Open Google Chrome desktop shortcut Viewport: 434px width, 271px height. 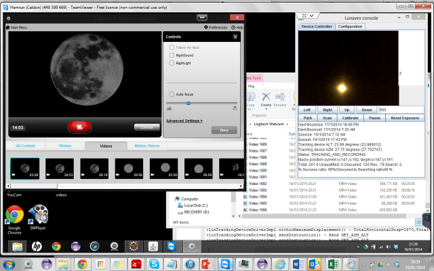pos(14,215)
